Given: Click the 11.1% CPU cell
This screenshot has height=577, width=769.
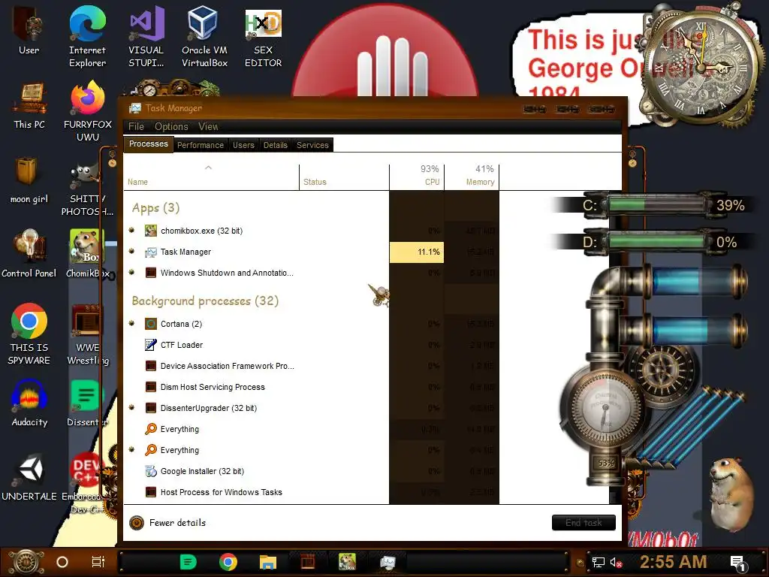Looking at the screenshot, I should click(417, 252).
